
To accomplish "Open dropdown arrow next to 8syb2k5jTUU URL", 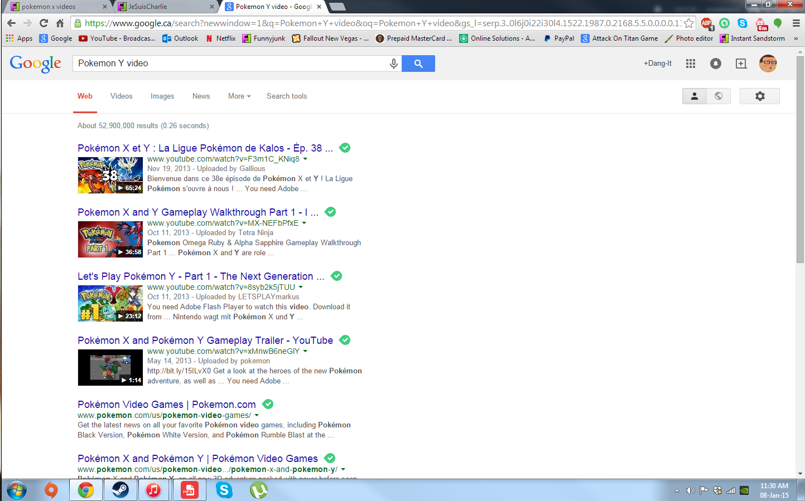I will coord(301,287).
